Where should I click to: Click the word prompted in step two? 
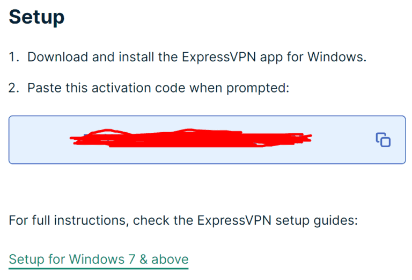tap(259, 87)
